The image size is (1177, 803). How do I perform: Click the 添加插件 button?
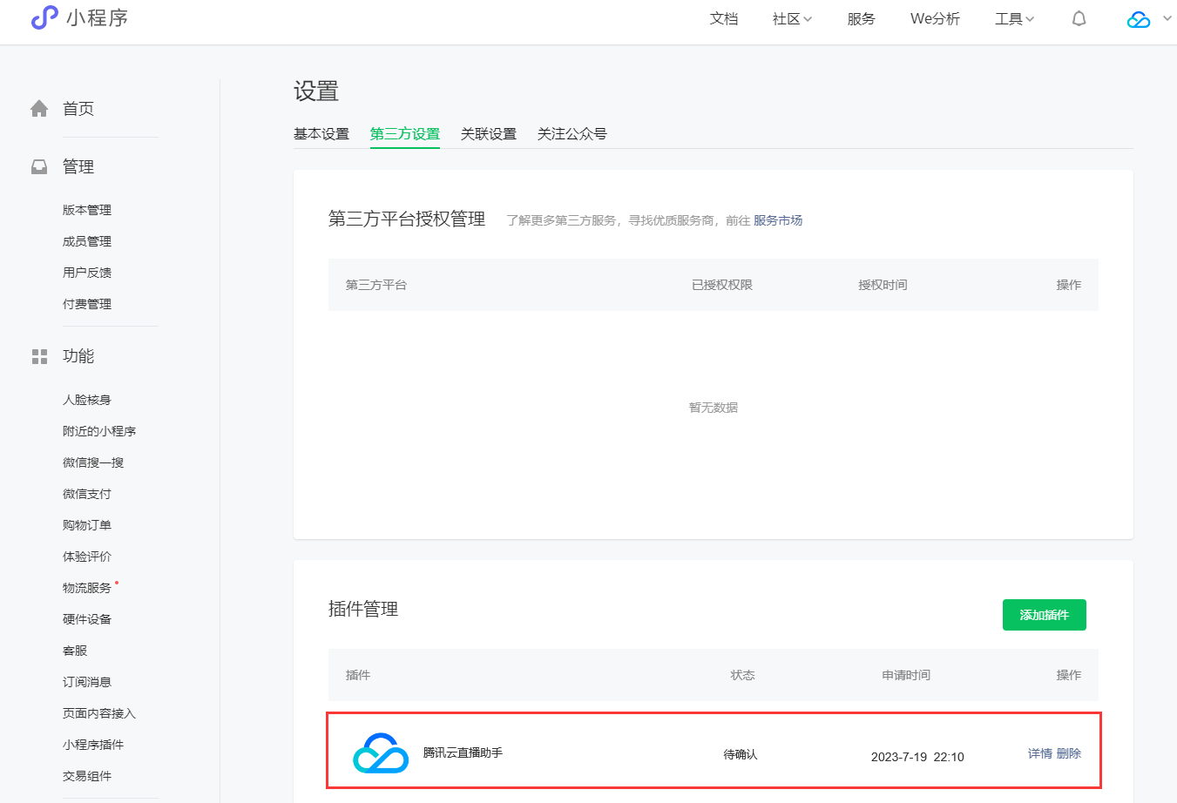coord(1044,615)
